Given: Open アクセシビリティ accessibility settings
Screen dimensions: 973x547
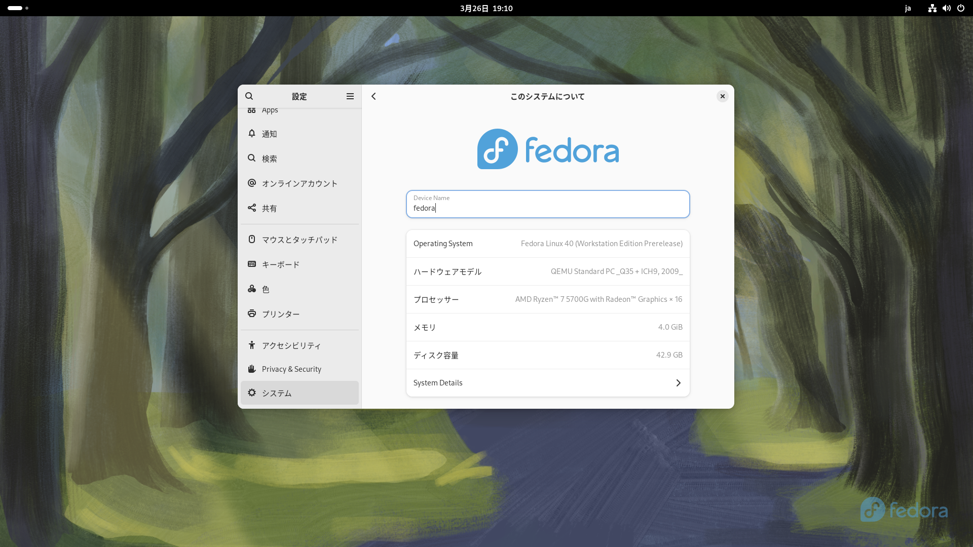Looking at the screenshot, I should [299, 345].
